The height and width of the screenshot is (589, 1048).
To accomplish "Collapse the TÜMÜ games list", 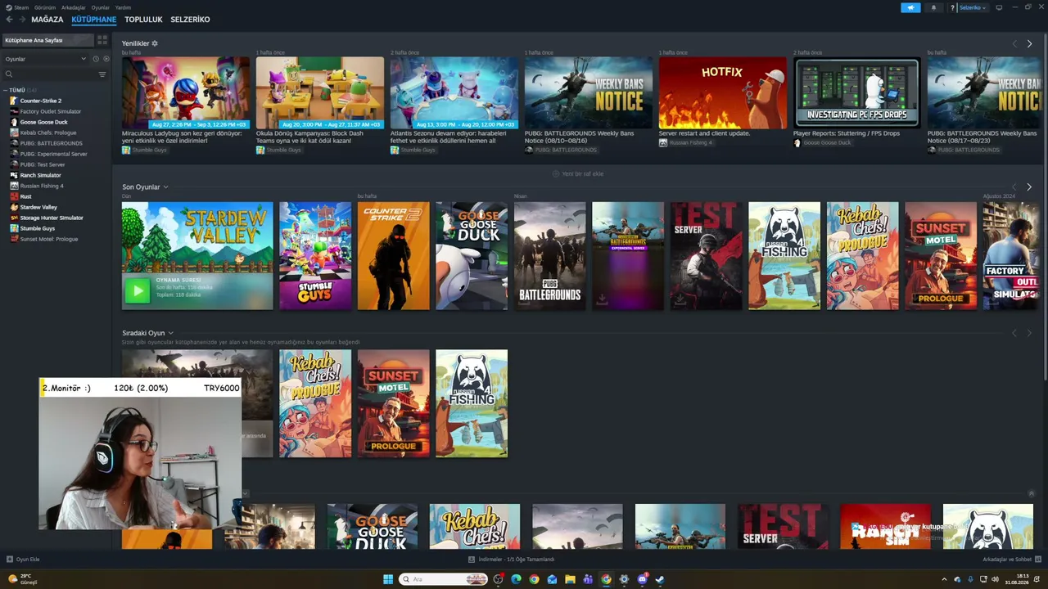I will click(x=5, y=90).
